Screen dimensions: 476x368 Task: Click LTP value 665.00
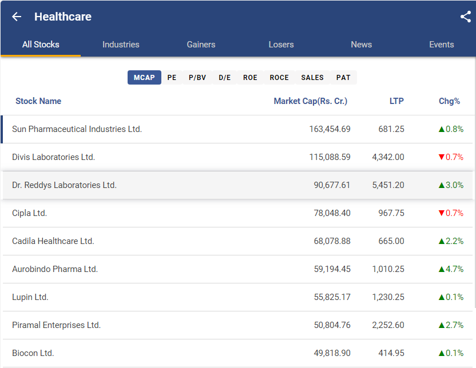tap(391, 241)
